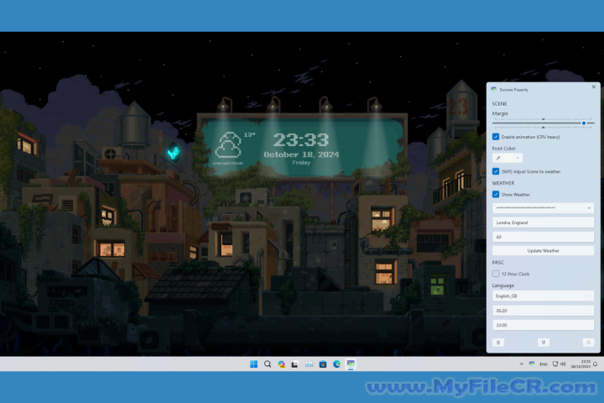
Task: Enable the 12 Hour Clock checkbox
Action: 496,274
